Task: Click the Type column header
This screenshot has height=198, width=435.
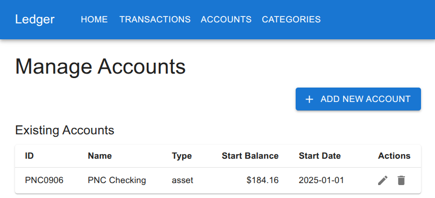Action: (182, 156)
